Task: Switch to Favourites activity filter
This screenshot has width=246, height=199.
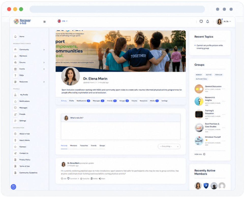Action: tap(84, 146)
